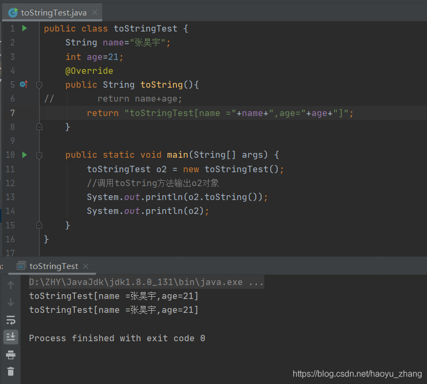Toggle scroll to end in console
427x384 pixels.
pos(11,337)
